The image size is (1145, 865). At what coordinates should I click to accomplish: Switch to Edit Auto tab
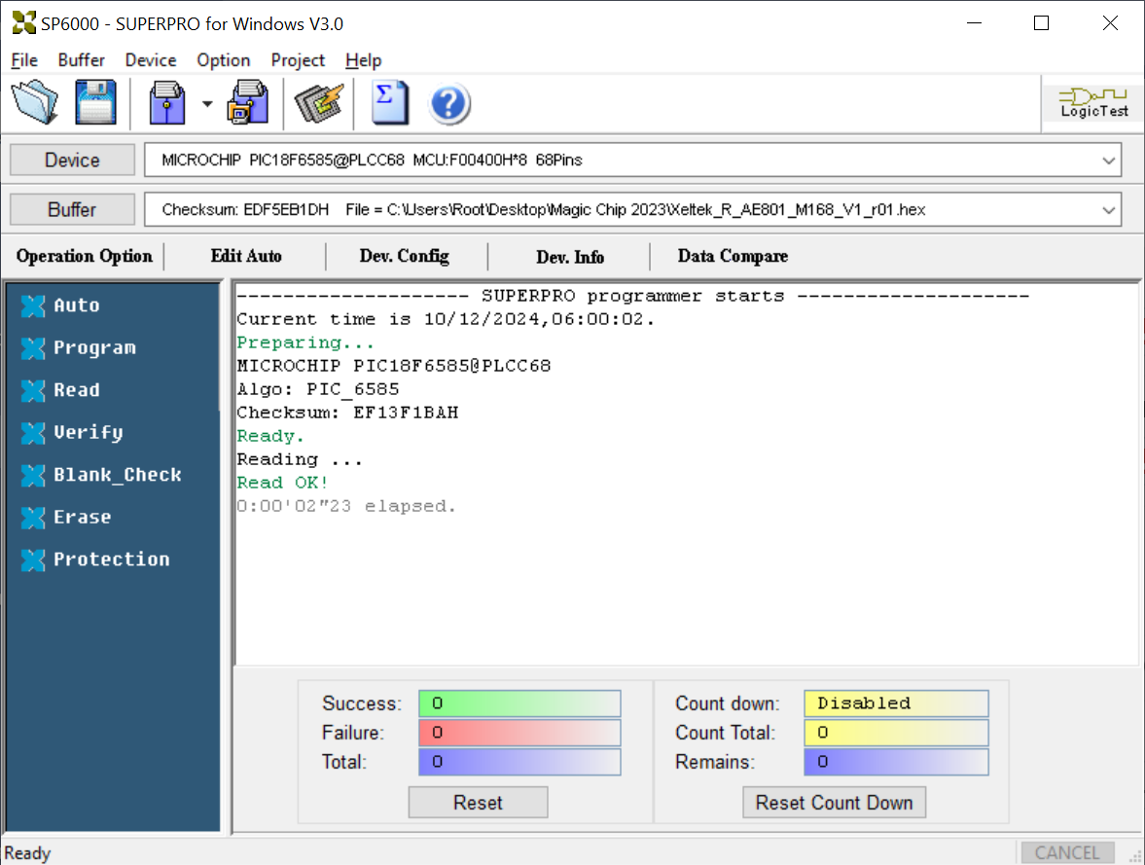pos(246,257)
